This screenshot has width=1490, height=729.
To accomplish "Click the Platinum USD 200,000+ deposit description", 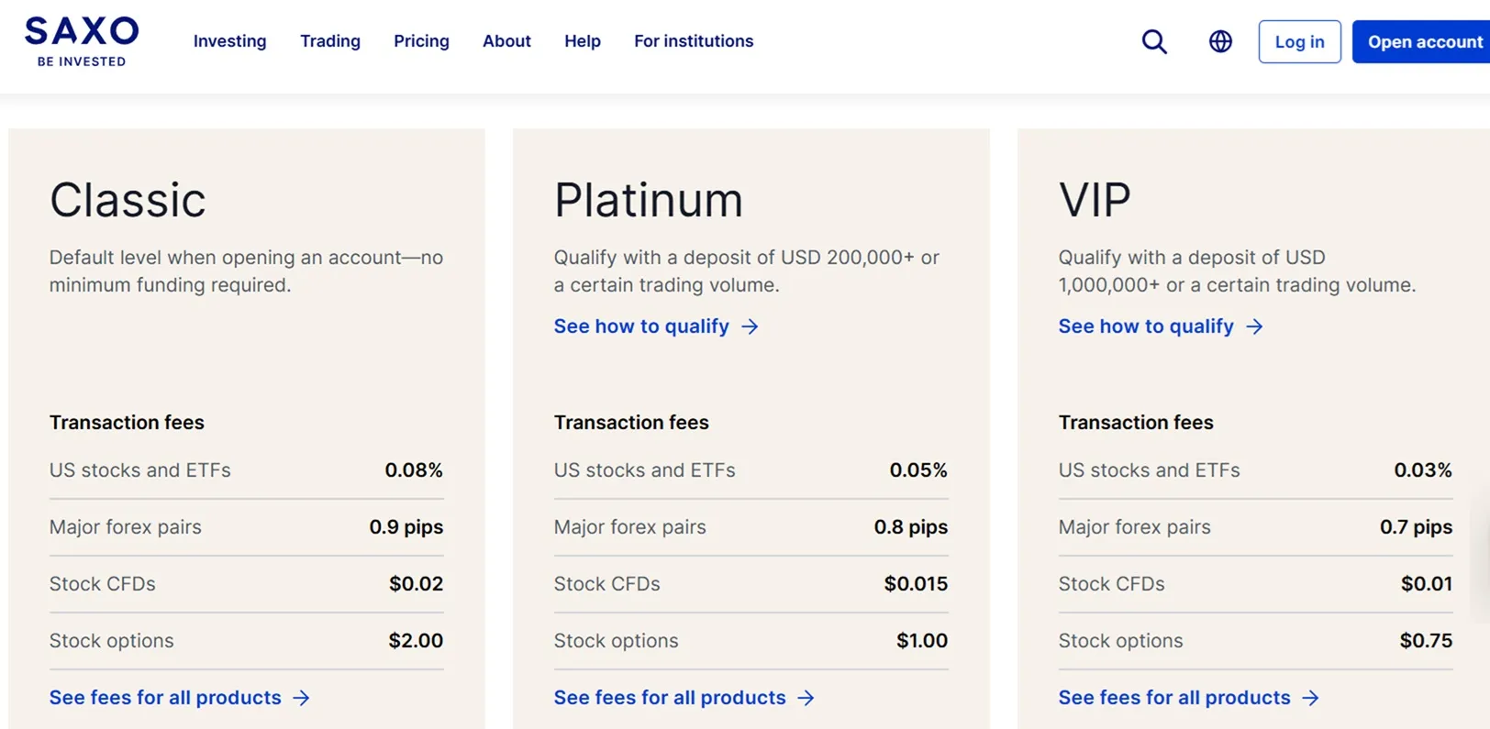I will coord(747,271).
